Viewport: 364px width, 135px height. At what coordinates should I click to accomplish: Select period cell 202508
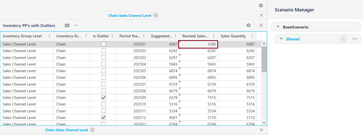click(x=132, y=91)
